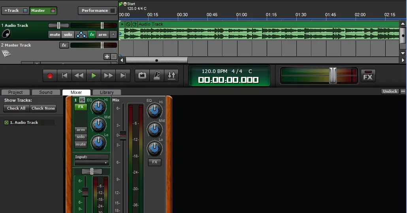This screenshot has height=213, width=407.
Task: Open the Audio Track automation icon
Action: pyautogui.click(x=81, y=34)
